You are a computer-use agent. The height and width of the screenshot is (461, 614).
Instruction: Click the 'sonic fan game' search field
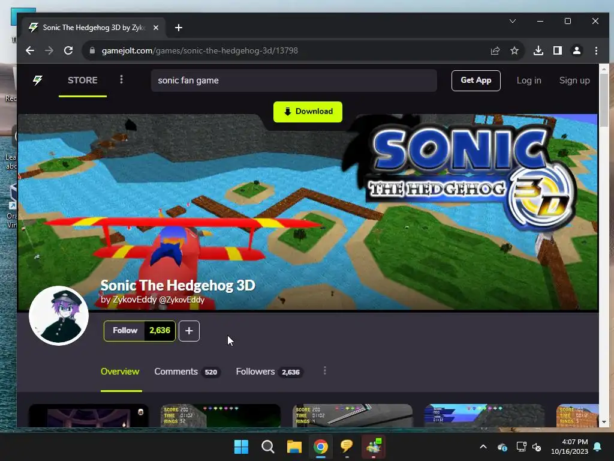[294, 80]
